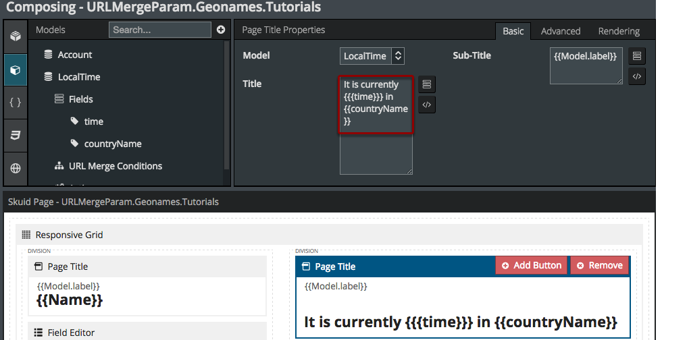
Task: Switch to the Rendering tab
Action: click(x=618, y=31)
